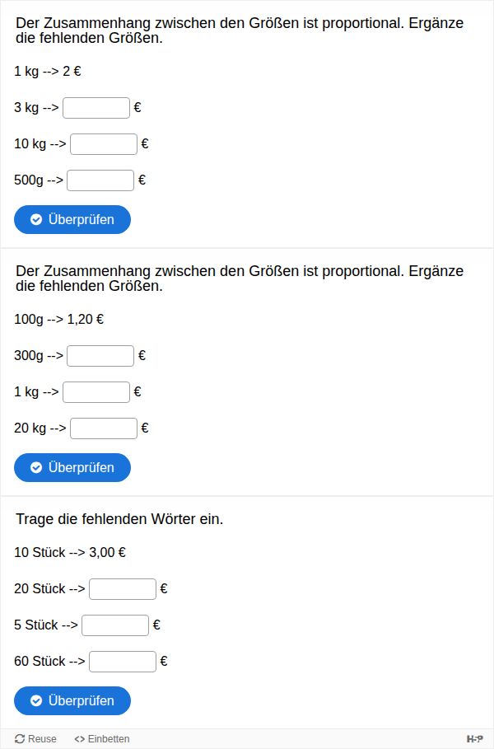The width and height of the screenshot is (494, 749).
Task: Click the 300g price input field
Action: point(100,356)
